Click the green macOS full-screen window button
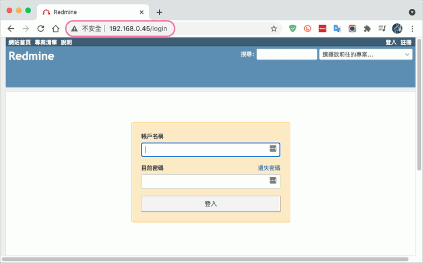Image resolution: width=423 pixels, height=263 pixels. [x=28, y=11]
